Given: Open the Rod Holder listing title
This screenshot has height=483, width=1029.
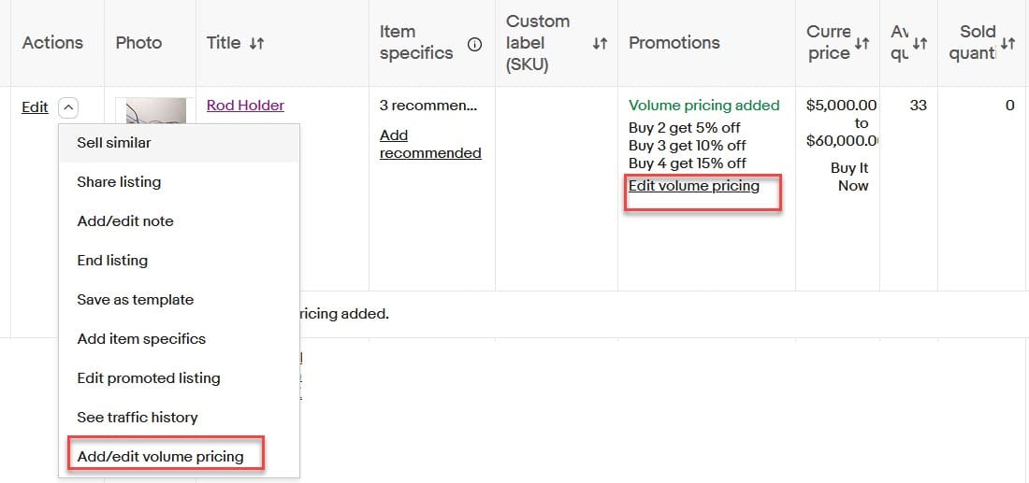Looking at the screenshot, I should click(245, 106).
